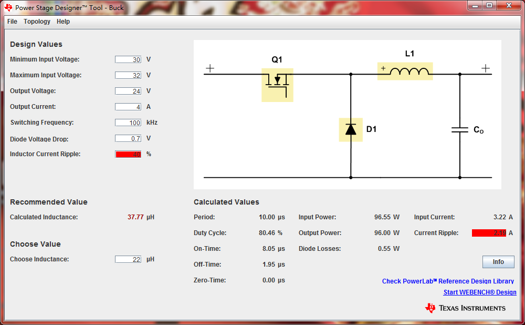Open the Topology menu
This screenshot has height=325, width=525.
[37, 22]
